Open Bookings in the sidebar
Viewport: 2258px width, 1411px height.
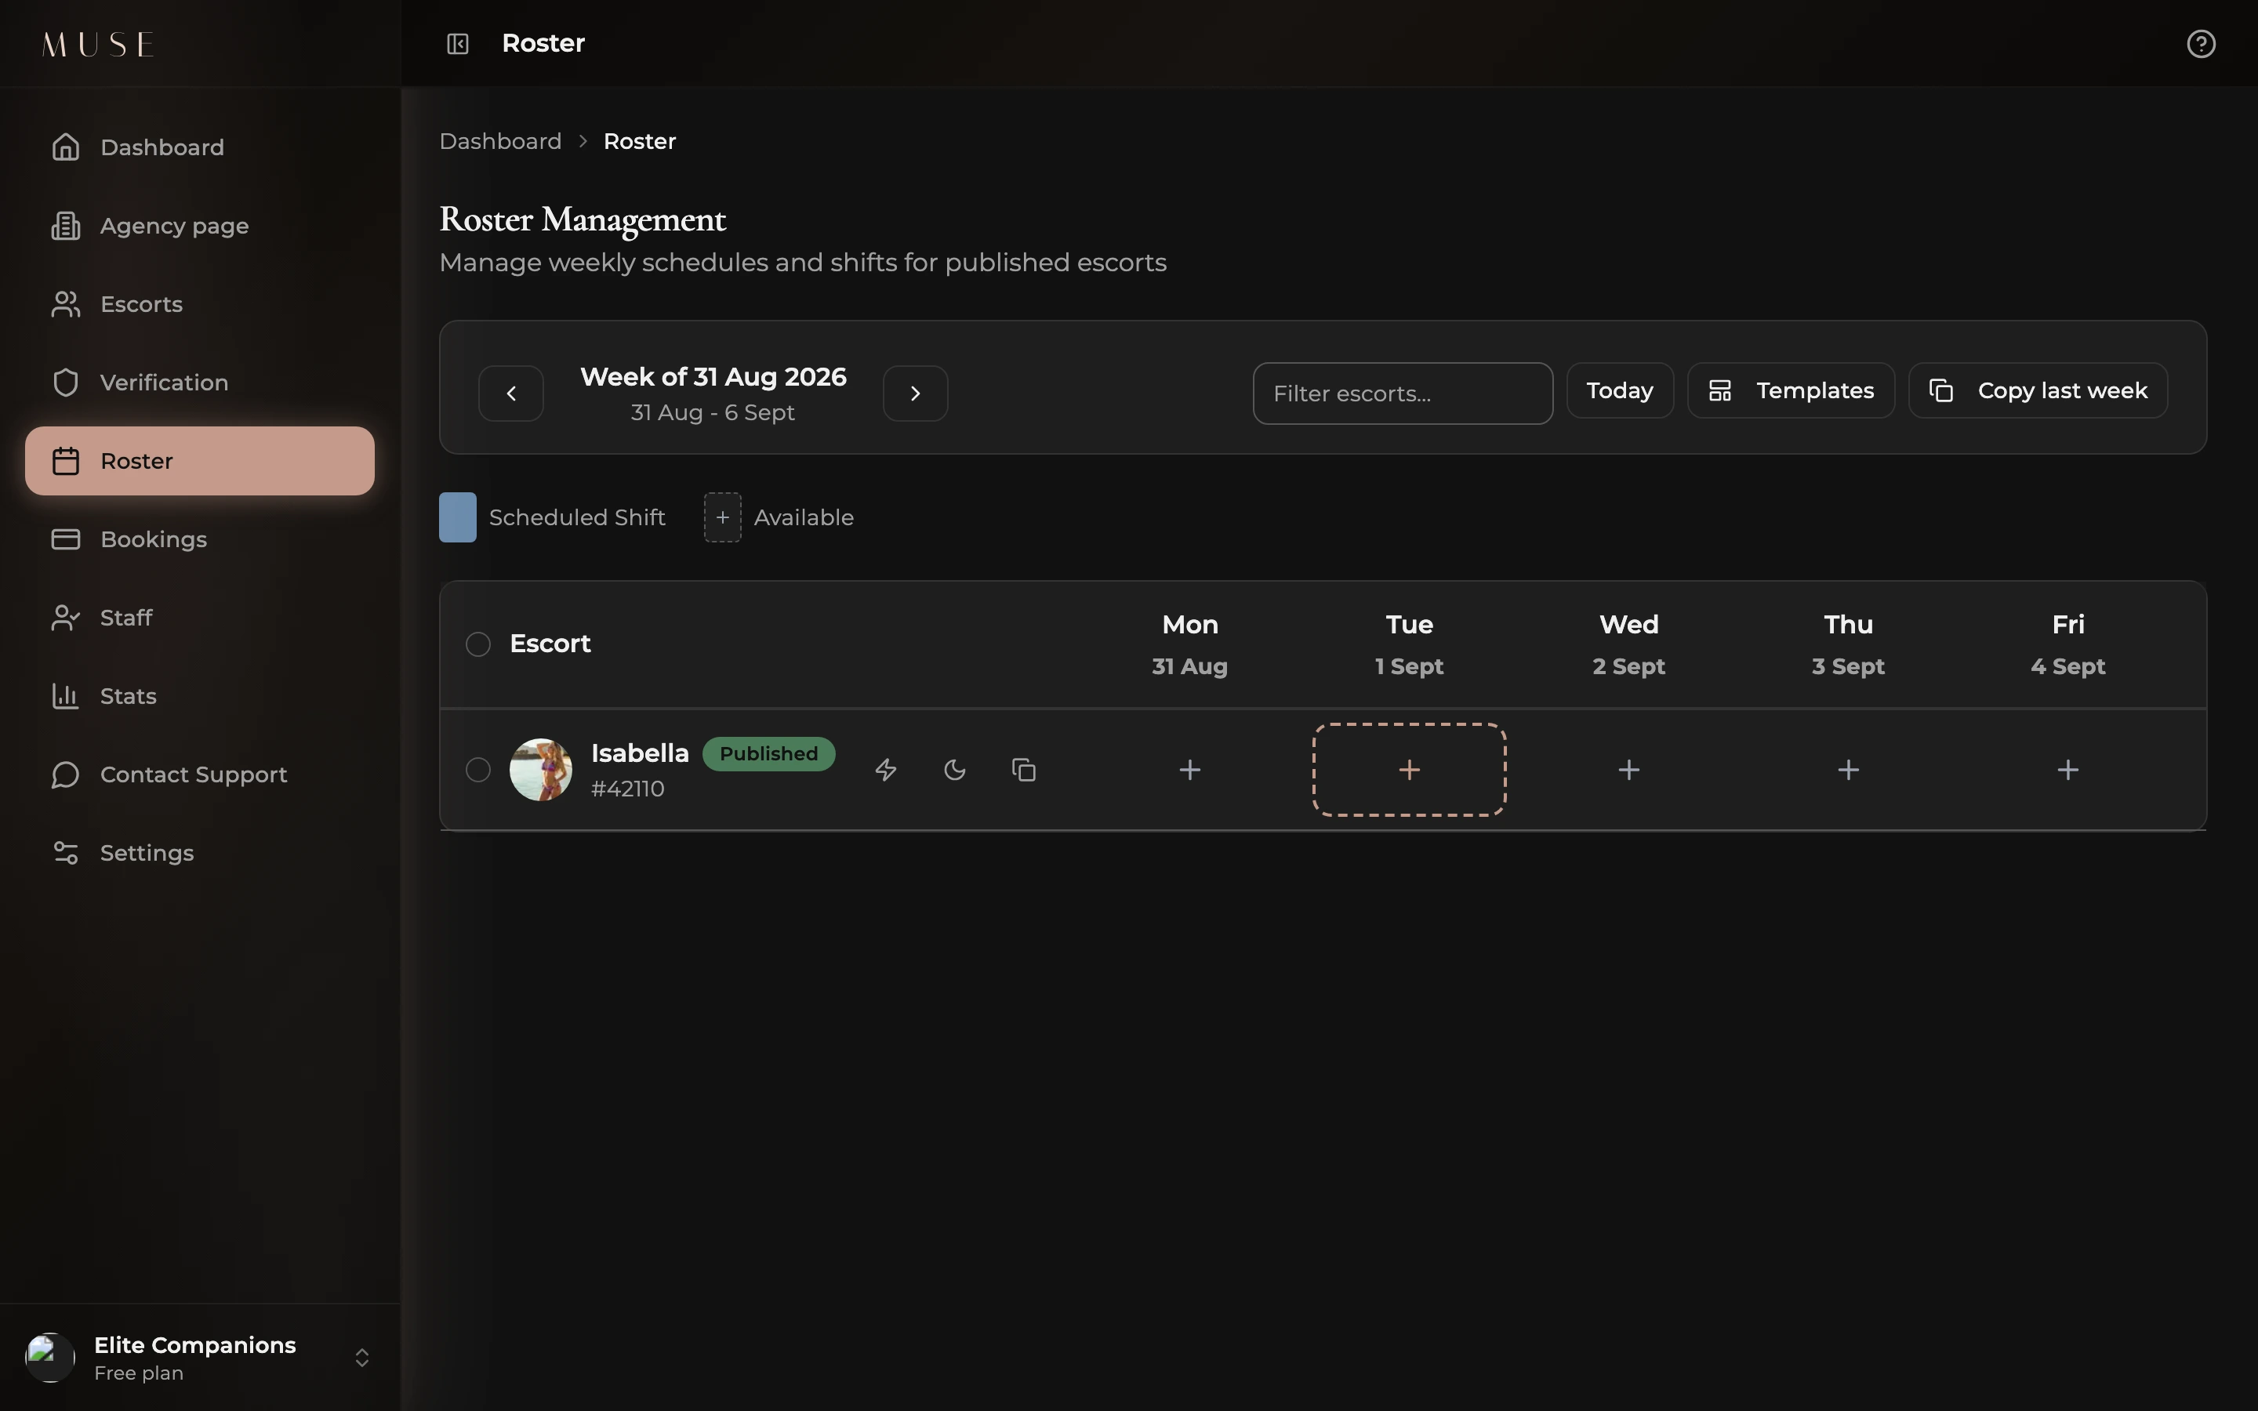click(200, 539)
